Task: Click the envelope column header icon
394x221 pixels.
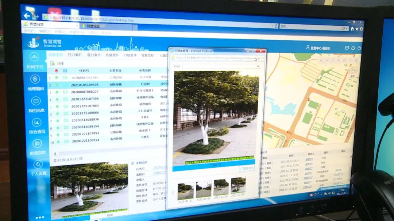Action: (65, 71)
